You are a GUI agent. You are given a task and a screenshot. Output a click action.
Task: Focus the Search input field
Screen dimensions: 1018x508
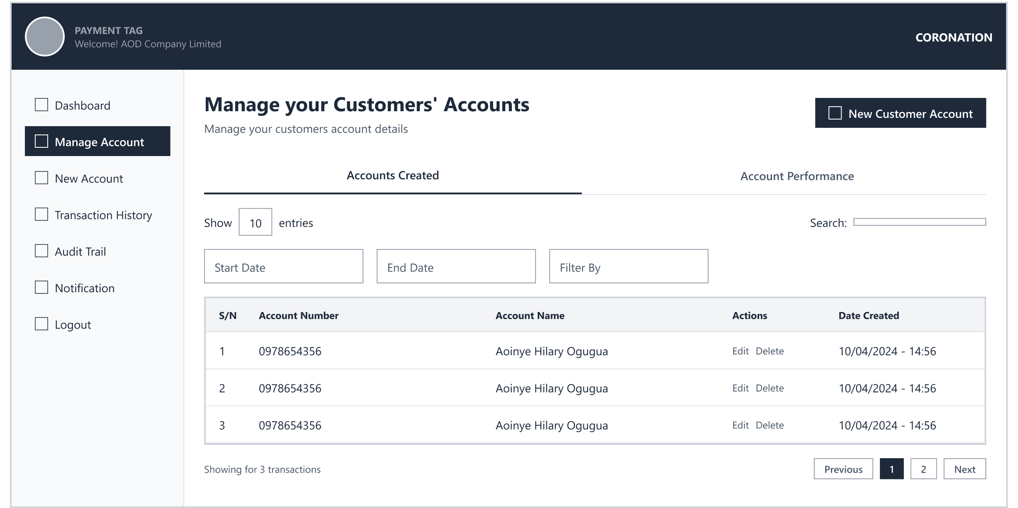pos(919,222)
